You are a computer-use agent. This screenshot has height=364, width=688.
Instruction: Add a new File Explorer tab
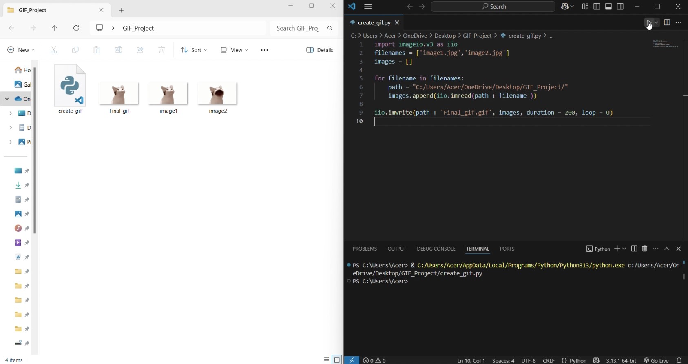pyautogui.click(x=122, y=10)
